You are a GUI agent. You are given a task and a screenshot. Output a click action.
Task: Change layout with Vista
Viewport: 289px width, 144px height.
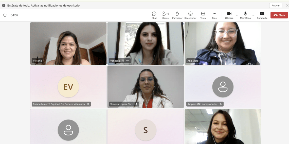click(203, 15)
